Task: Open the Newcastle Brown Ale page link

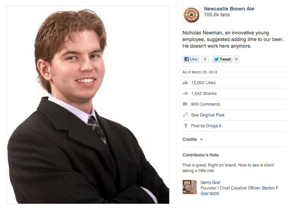Action: pos(229,9)
